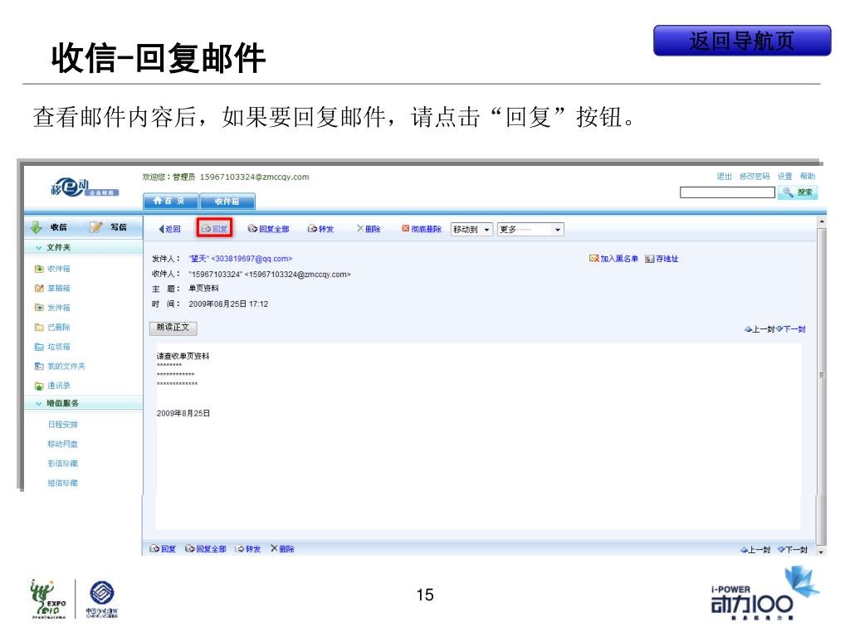Click the 搜索 button
Viewport: 850px width, 637px height.
click(798, 192)
